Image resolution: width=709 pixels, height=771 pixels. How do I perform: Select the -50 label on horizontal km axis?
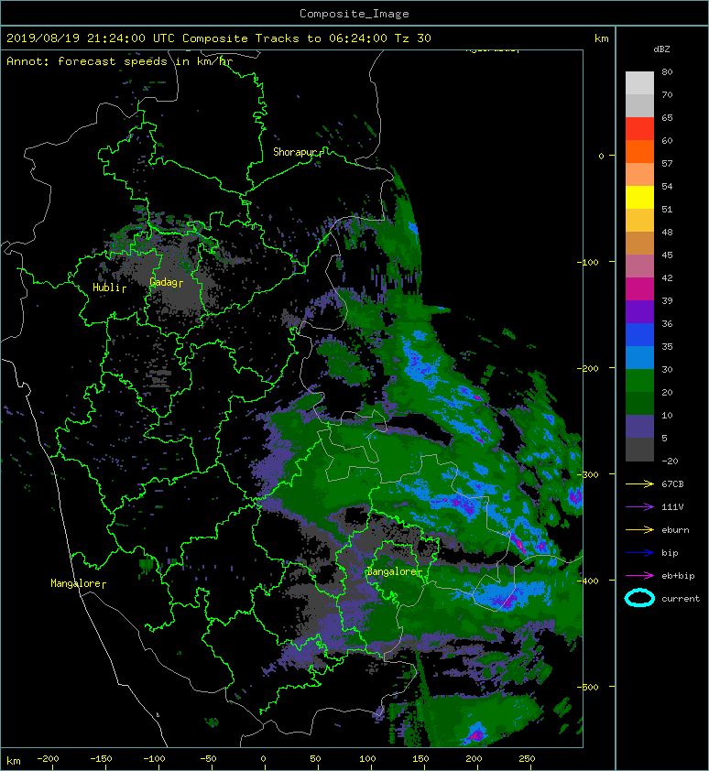[x=208, y=759]
